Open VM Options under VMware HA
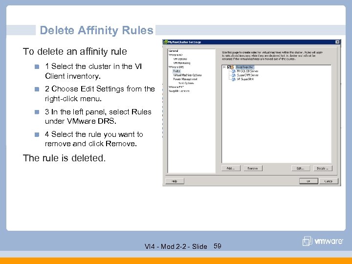This screenshot has width=352, height=264. 180,59
